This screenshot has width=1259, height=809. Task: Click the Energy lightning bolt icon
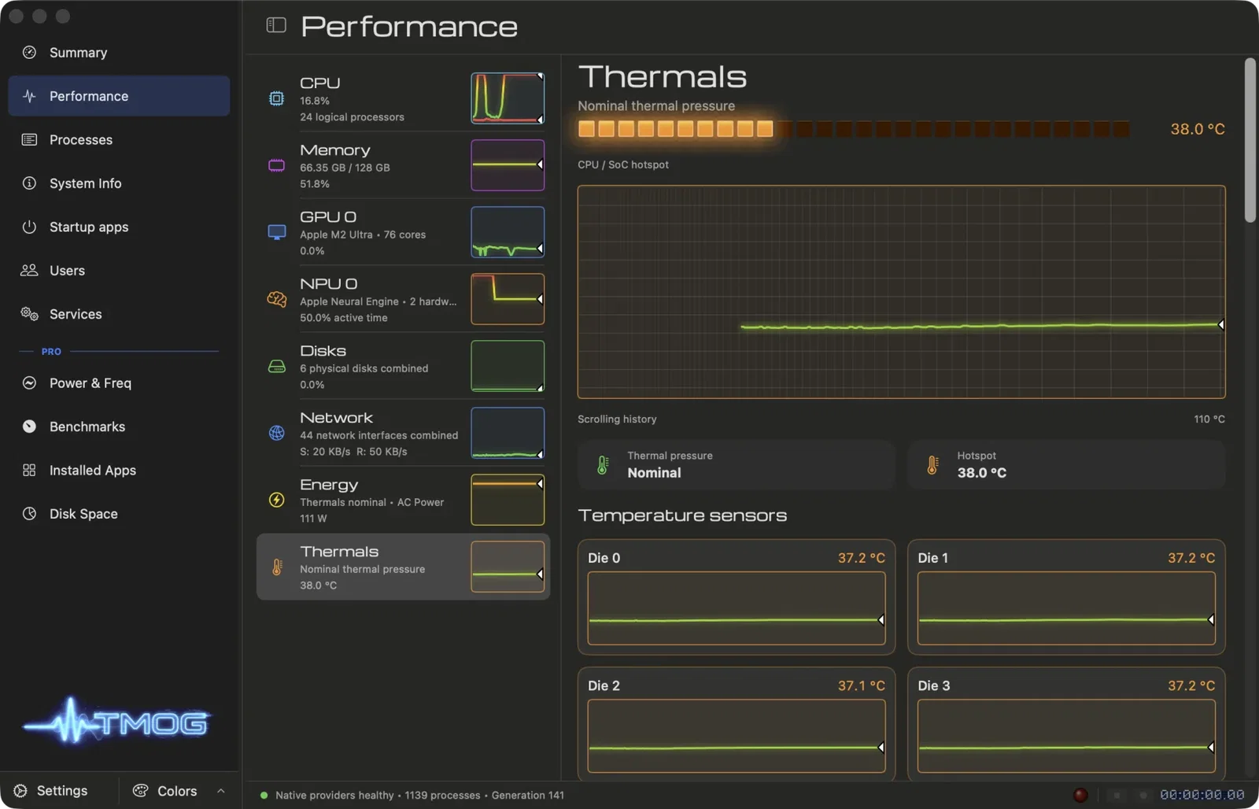(x=276, y=500)
